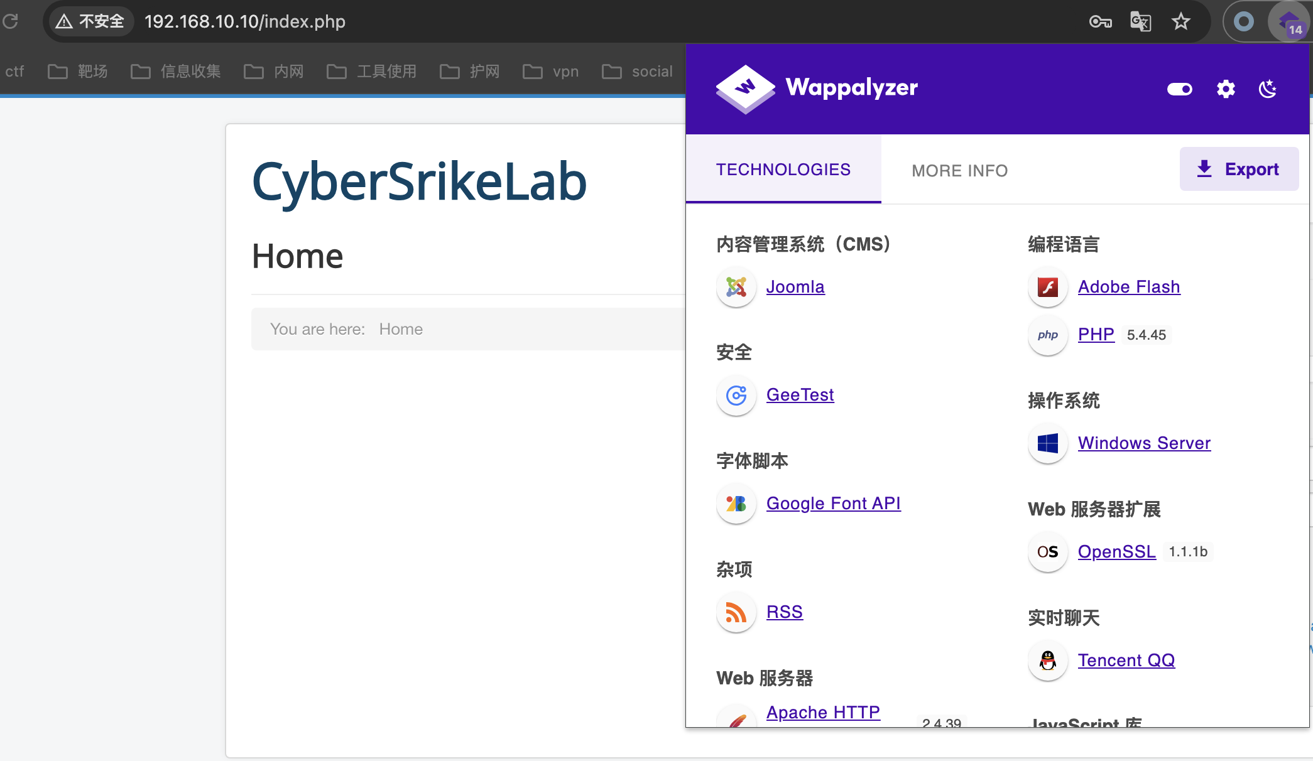Image resolution: width=1313 pixels, height=761 pixels.
Task: Click the 操作系统 category heading
Action: point(1064,400)
